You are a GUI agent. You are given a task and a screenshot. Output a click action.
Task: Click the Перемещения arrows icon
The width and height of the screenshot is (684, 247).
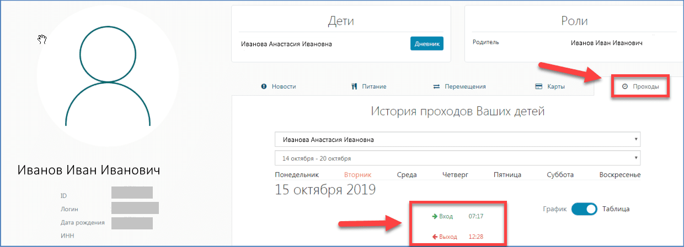tap(436, 86)
